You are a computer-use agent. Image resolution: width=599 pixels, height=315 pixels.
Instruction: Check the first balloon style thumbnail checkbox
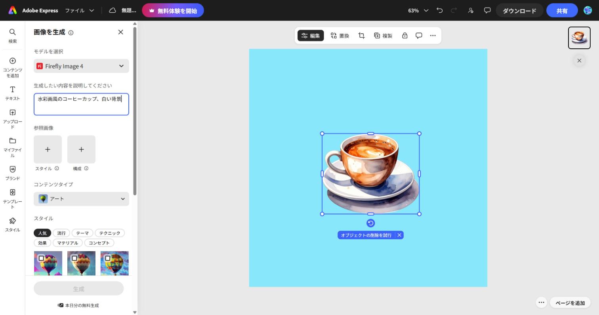[x=41, y=258]
